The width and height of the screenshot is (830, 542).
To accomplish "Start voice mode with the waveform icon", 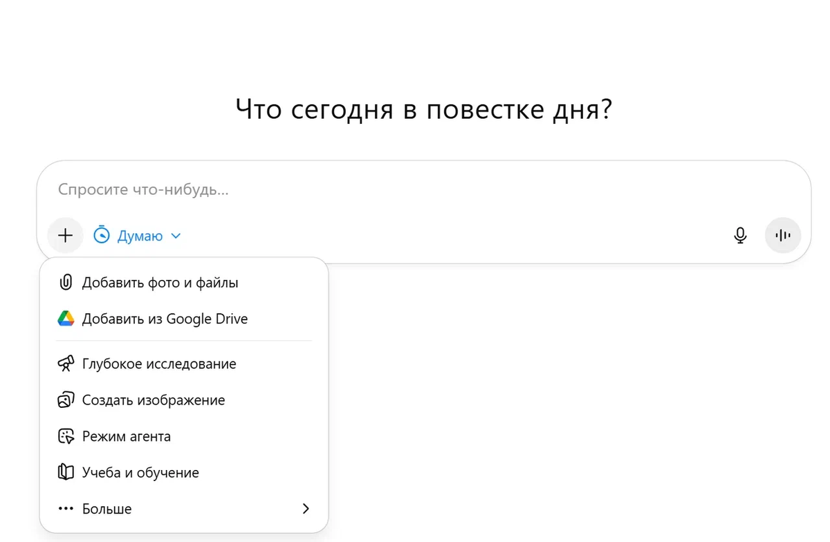I will (783, 236).
